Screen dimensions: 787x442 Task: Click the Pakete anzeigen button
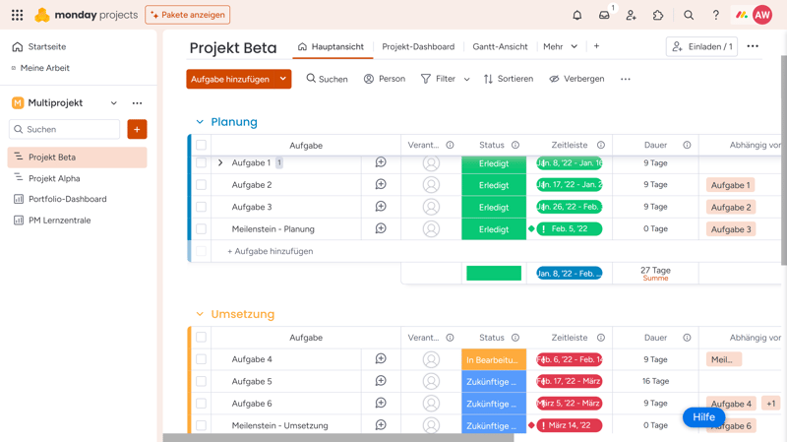pyautogui.click(x=187, y=15)
